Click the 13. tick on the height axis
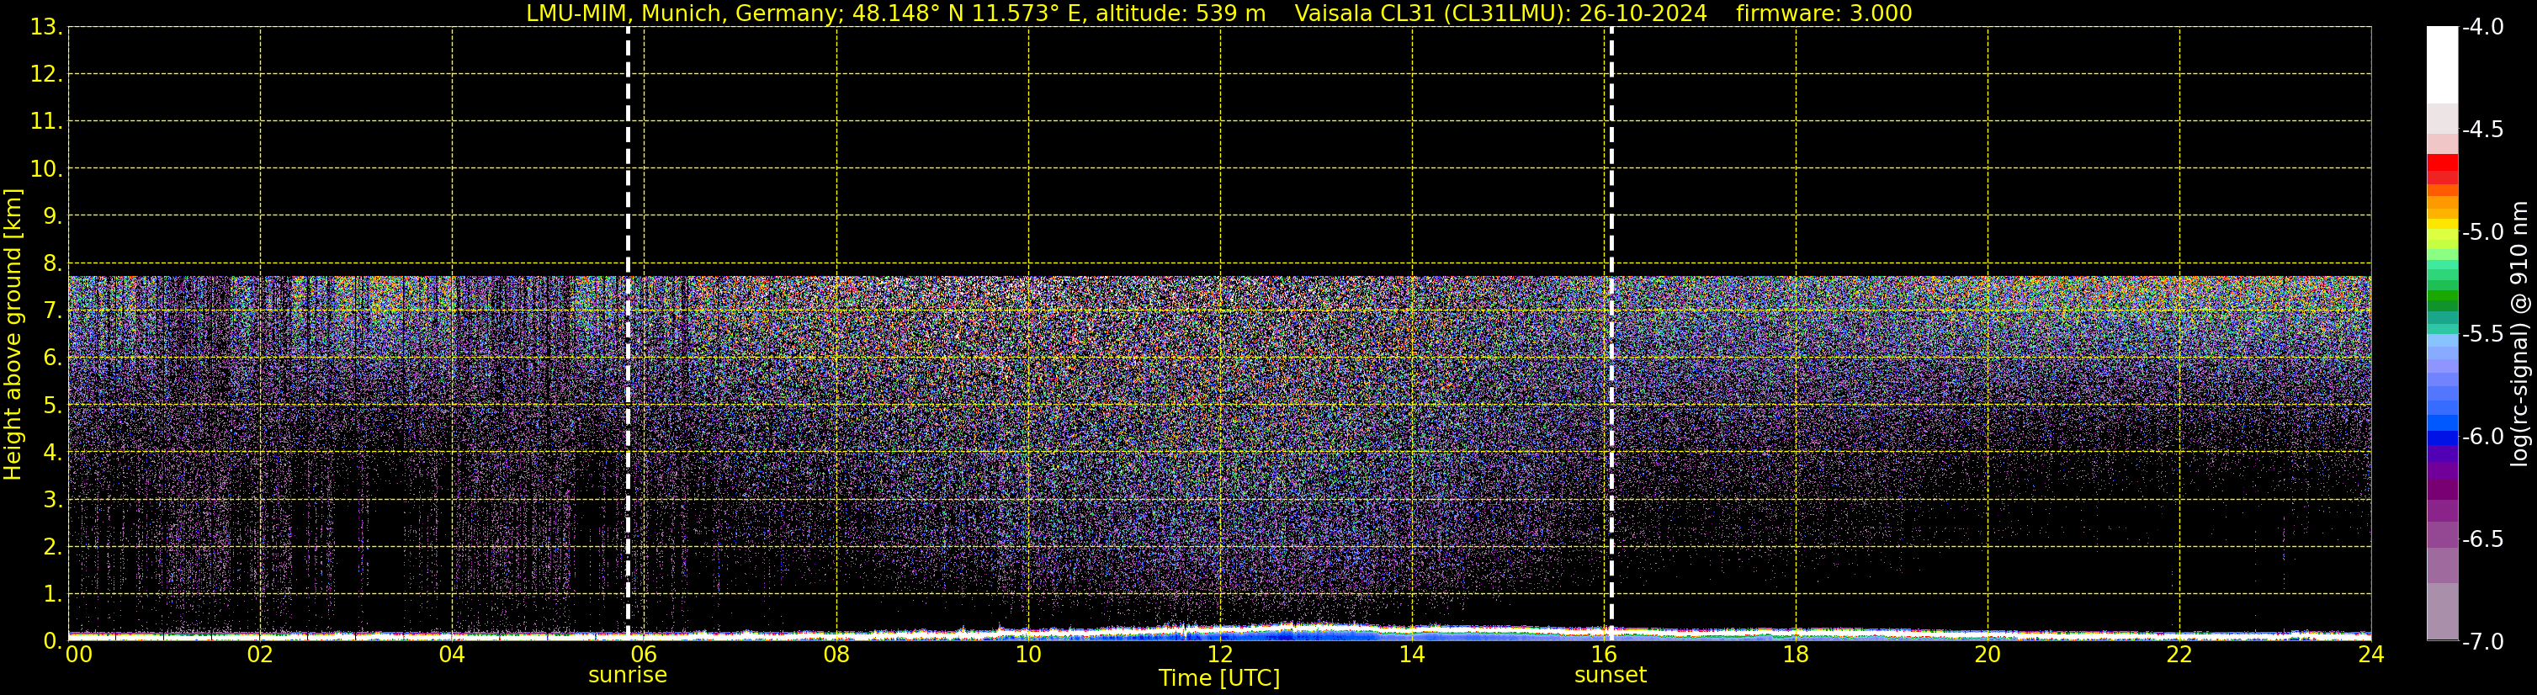The height and width of the screenshot is (695, 2537). 46,28
